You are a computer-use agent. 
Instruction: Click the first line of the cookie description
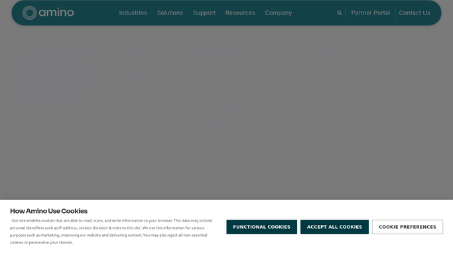click(112, 220)
